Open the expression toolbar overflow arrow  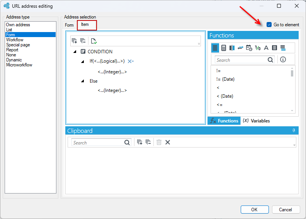click(x=199, y=44)
